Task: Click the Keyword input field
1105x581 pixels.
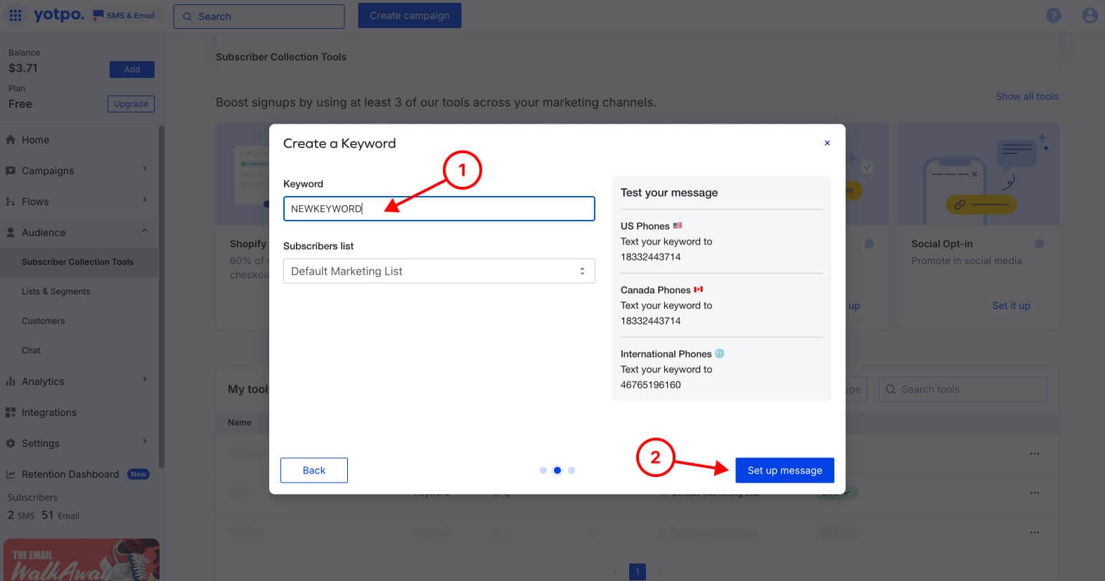Action: 439,209
